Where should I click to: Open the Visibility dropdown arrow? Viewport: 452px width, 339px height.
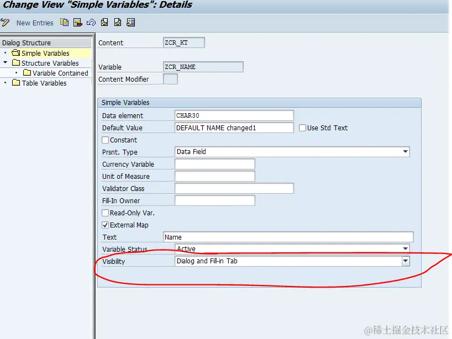point(405,261)
